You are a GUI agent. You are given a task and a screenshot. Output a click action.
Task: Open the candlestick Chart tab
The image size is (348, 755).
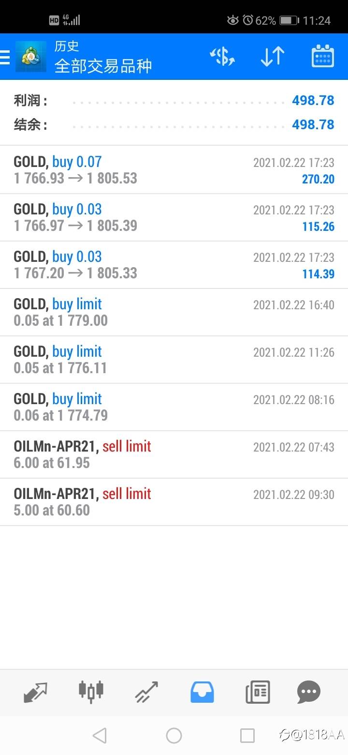[x=91, y=692]
